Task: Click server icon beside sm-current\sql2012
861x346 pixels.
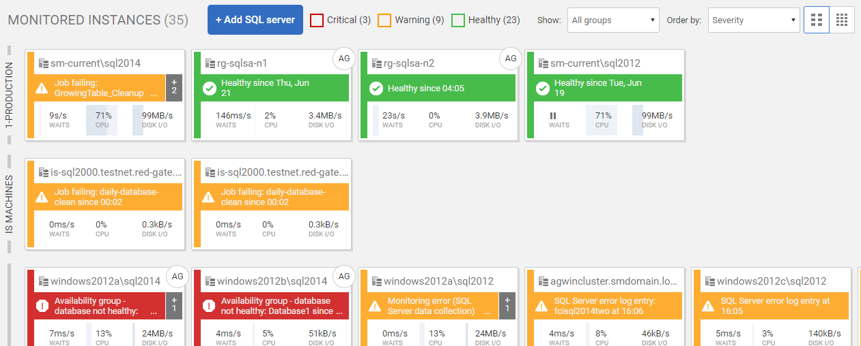Action: tap(543, 63)
